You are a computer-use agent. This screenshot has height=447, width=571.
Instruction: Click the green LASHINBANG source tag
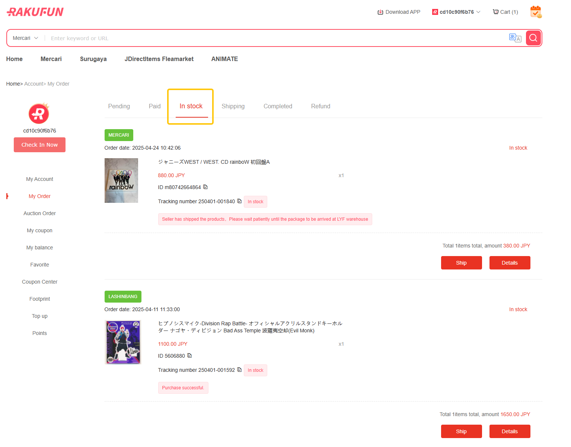tap(123, 297)
